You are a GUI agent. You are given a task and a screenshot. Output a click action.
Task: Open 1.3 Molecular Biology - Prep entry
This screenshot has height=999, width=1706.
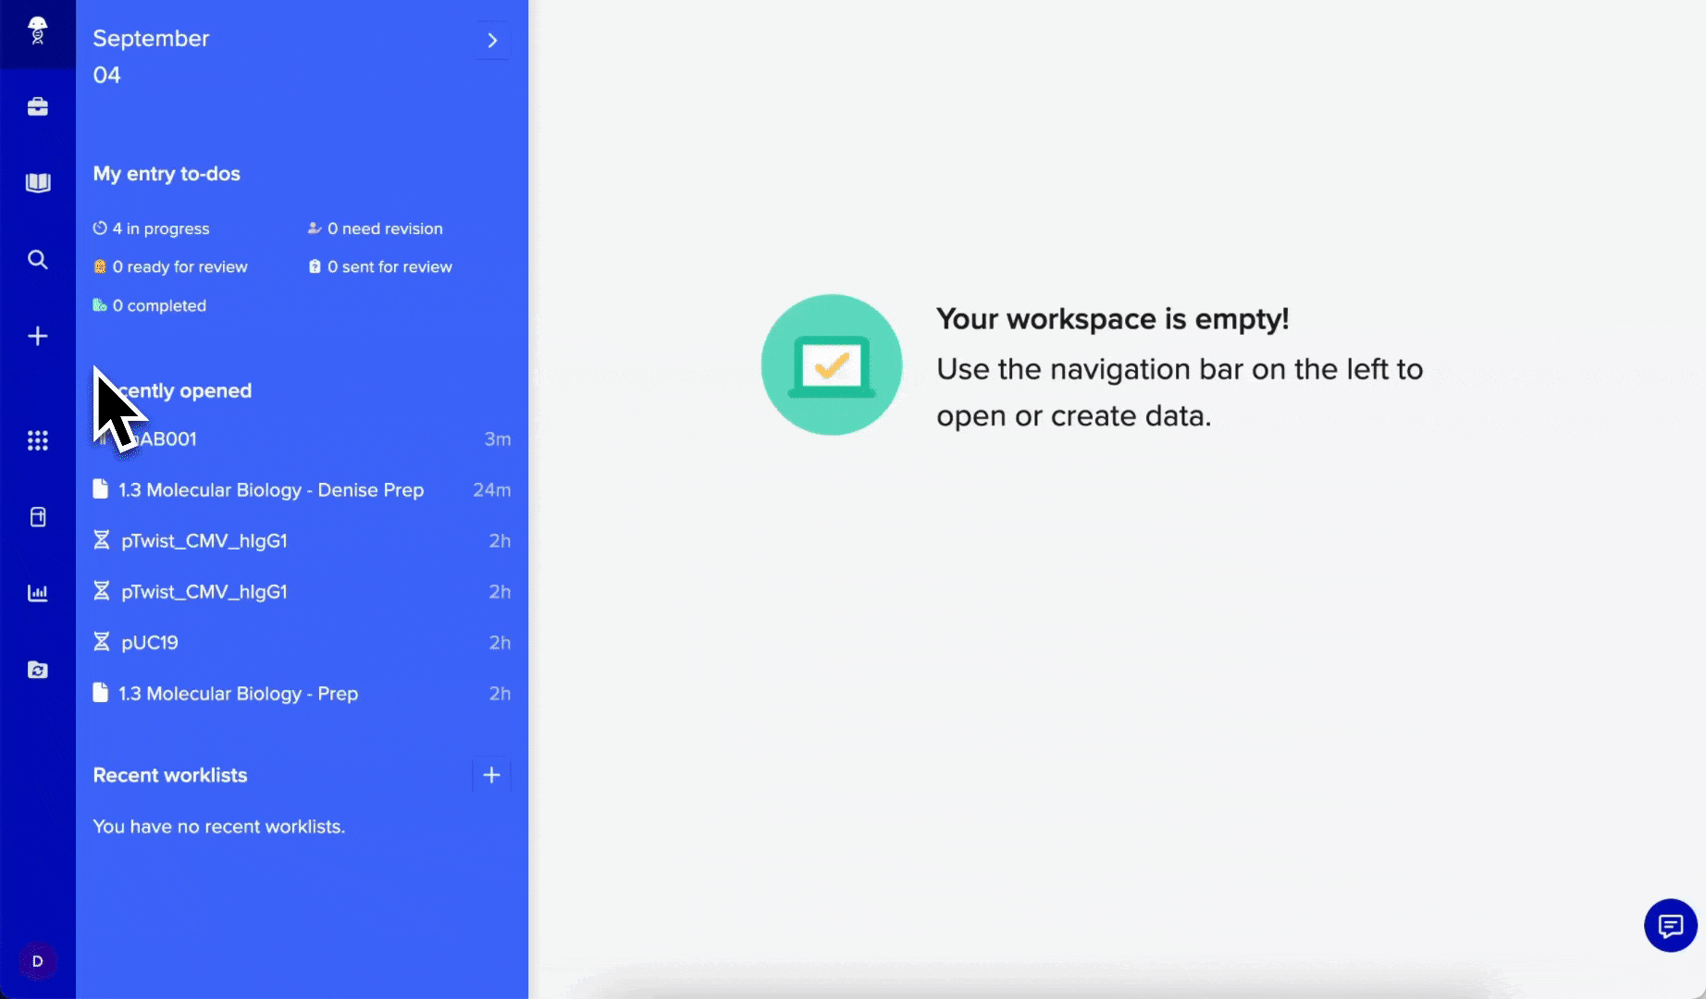point(238,694)
